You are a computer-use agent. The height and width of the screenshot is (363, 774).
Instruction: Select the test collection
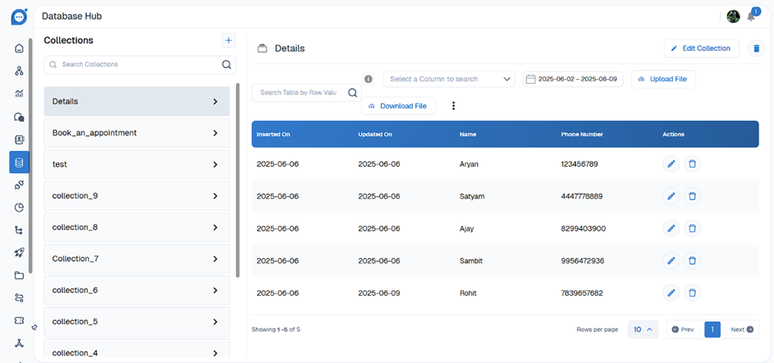click(137, 164)
